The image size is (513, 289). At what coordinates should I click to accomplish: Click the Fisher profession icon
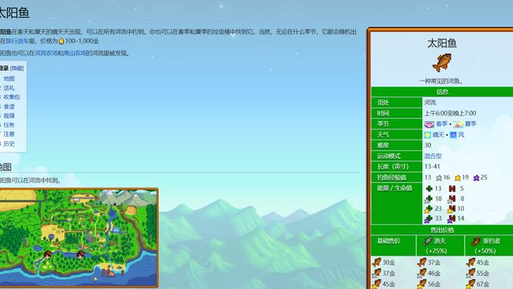(427, 242)
